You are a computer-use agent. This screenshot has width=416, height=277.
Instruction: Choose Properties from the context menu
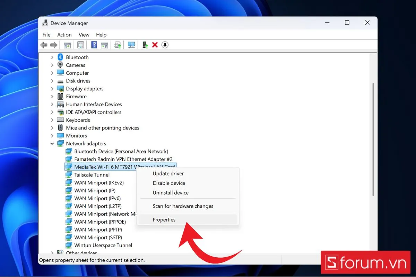coord(164,220)
